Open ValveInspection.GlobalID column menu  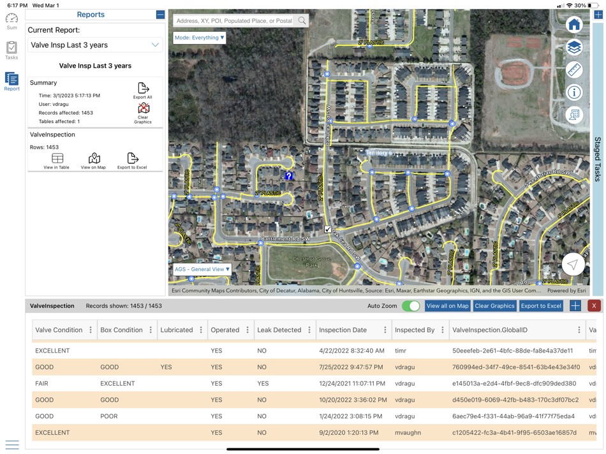pyautogui.click(x=579, y=330)
